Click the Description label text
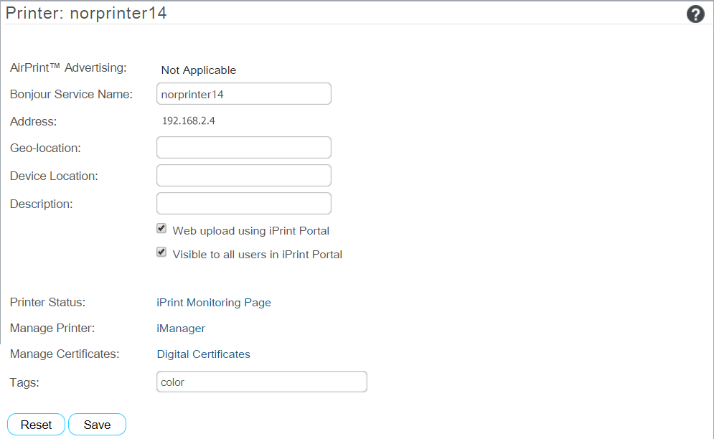714x439 pixels. (42, 204)
